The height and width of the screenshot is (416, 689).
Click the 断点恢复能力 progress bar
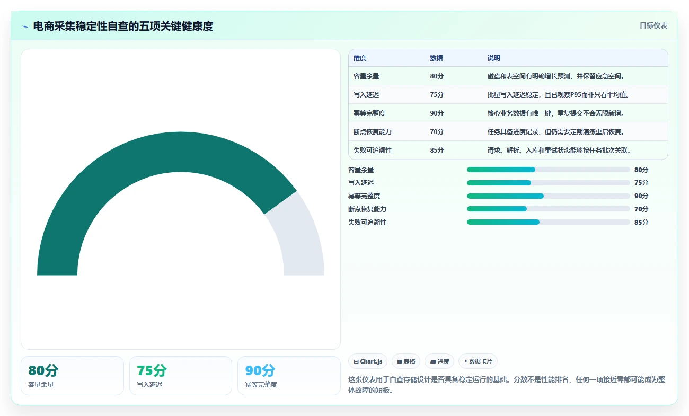[548, 209]
